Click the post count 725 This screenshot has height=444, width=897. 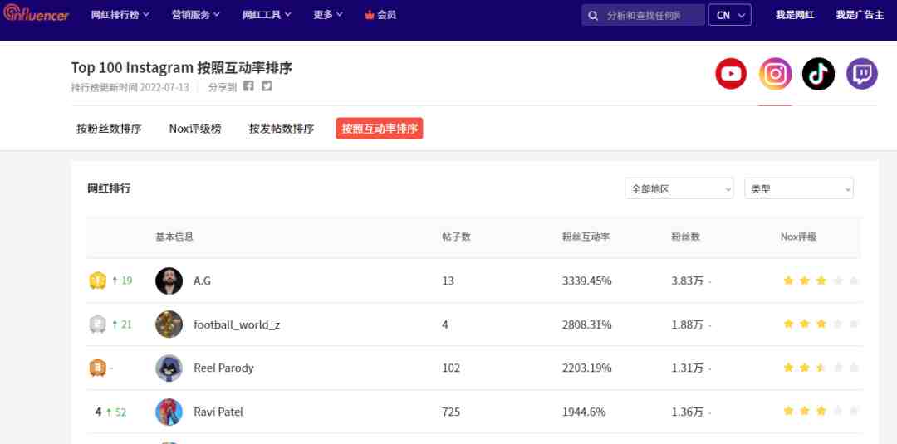(451, 412)
